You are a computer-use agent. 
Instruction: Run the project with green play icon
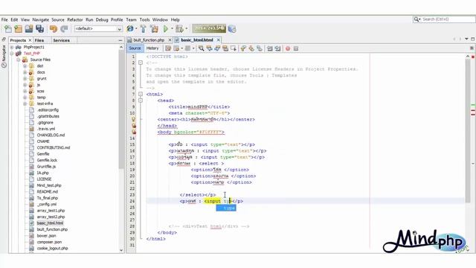click(x=166, y=29)
